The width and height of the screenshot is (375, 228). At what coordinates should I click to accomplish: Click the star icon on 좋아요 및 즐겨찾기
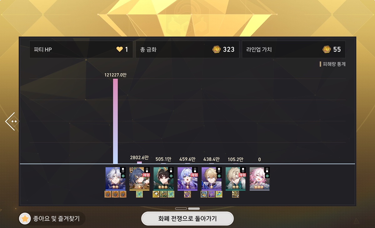[x=25, y=219]
